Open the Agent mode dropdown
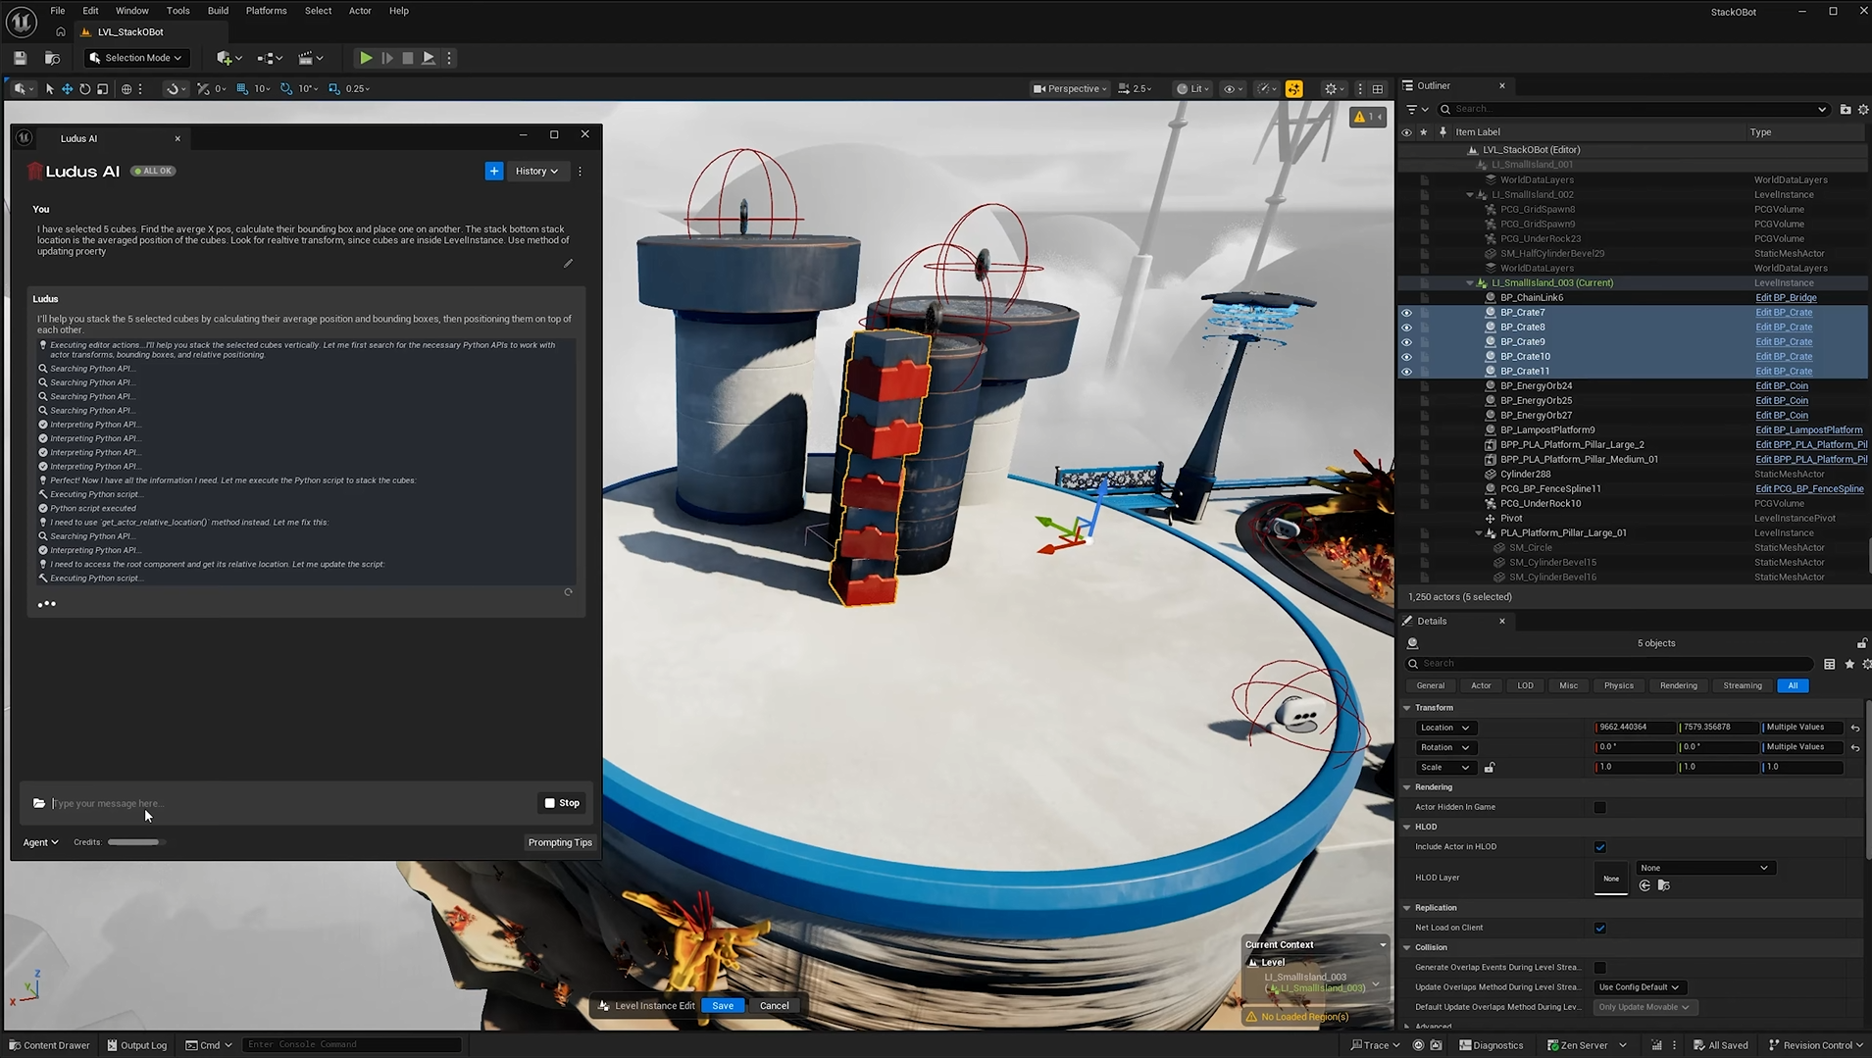This screenshot has height=1058, width=1872. pyautogui.click(x=41, y=842)
